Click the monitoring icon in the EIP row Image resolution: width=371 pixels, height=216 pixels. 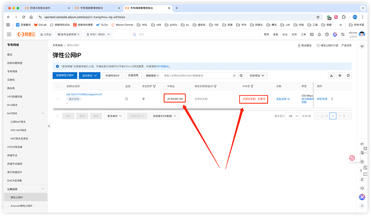127,99
